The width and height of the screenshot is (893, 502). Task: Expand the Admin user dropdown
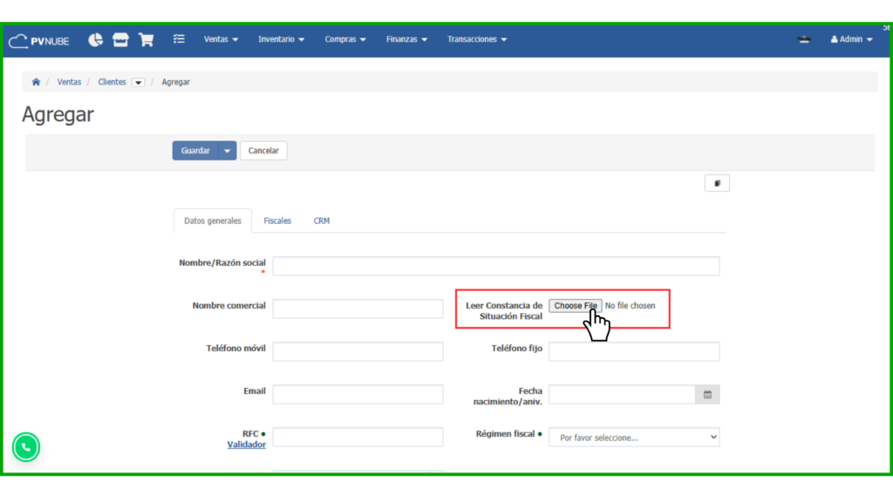pos(851,39)
